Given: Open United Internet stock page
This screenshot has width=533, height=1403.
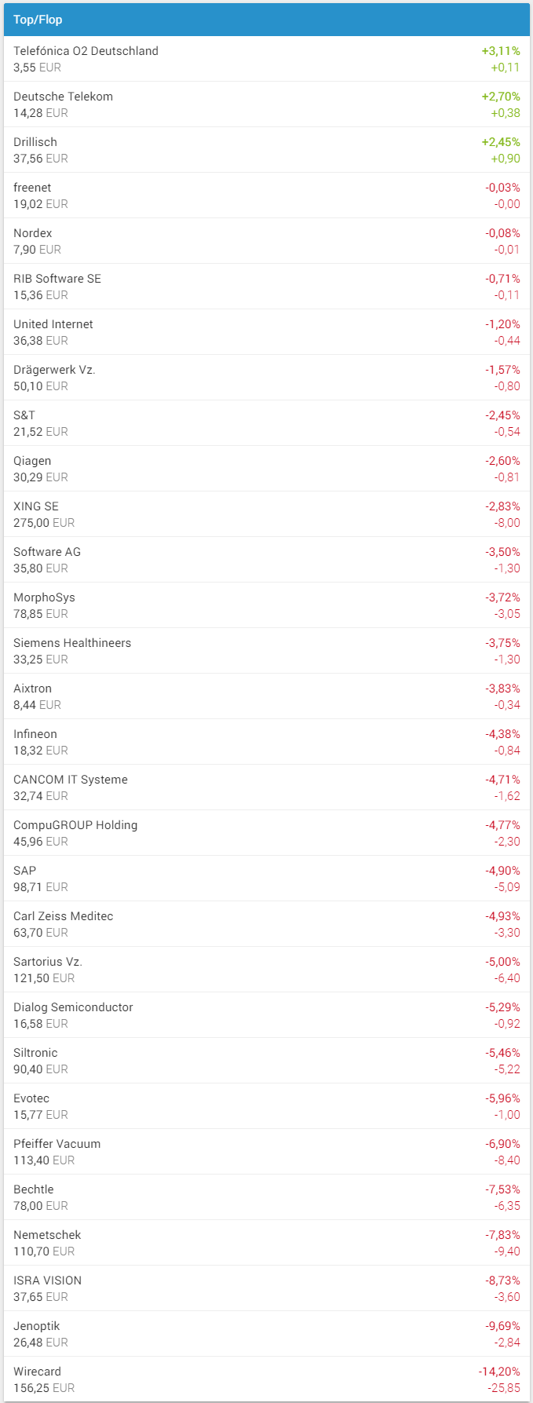Looking at the screenshot, I should click(x=53, y=324).
